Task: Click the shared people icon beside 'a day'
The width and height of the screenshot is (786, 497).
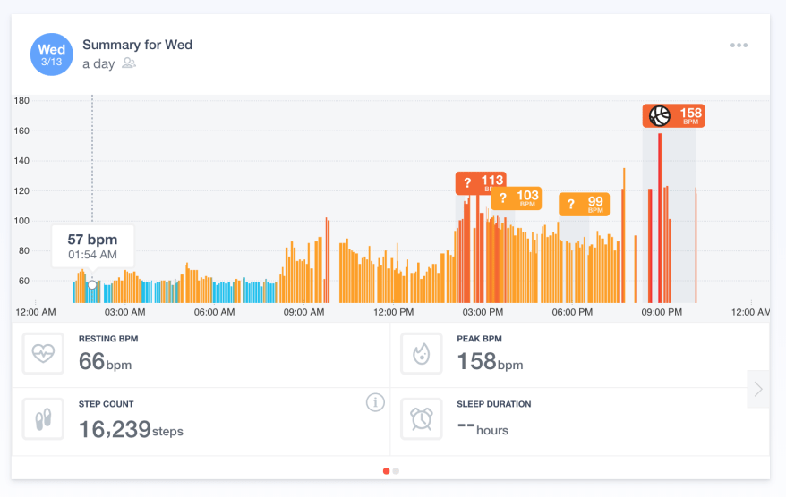Action: 129,63
